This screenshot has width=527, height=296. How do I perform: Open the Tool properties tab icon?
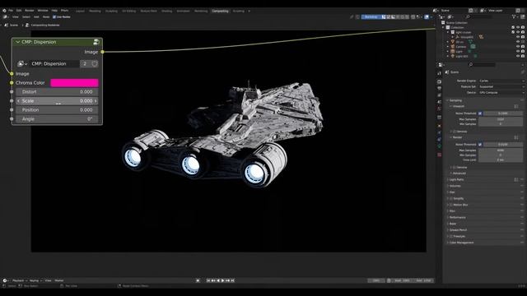[440, 73]
